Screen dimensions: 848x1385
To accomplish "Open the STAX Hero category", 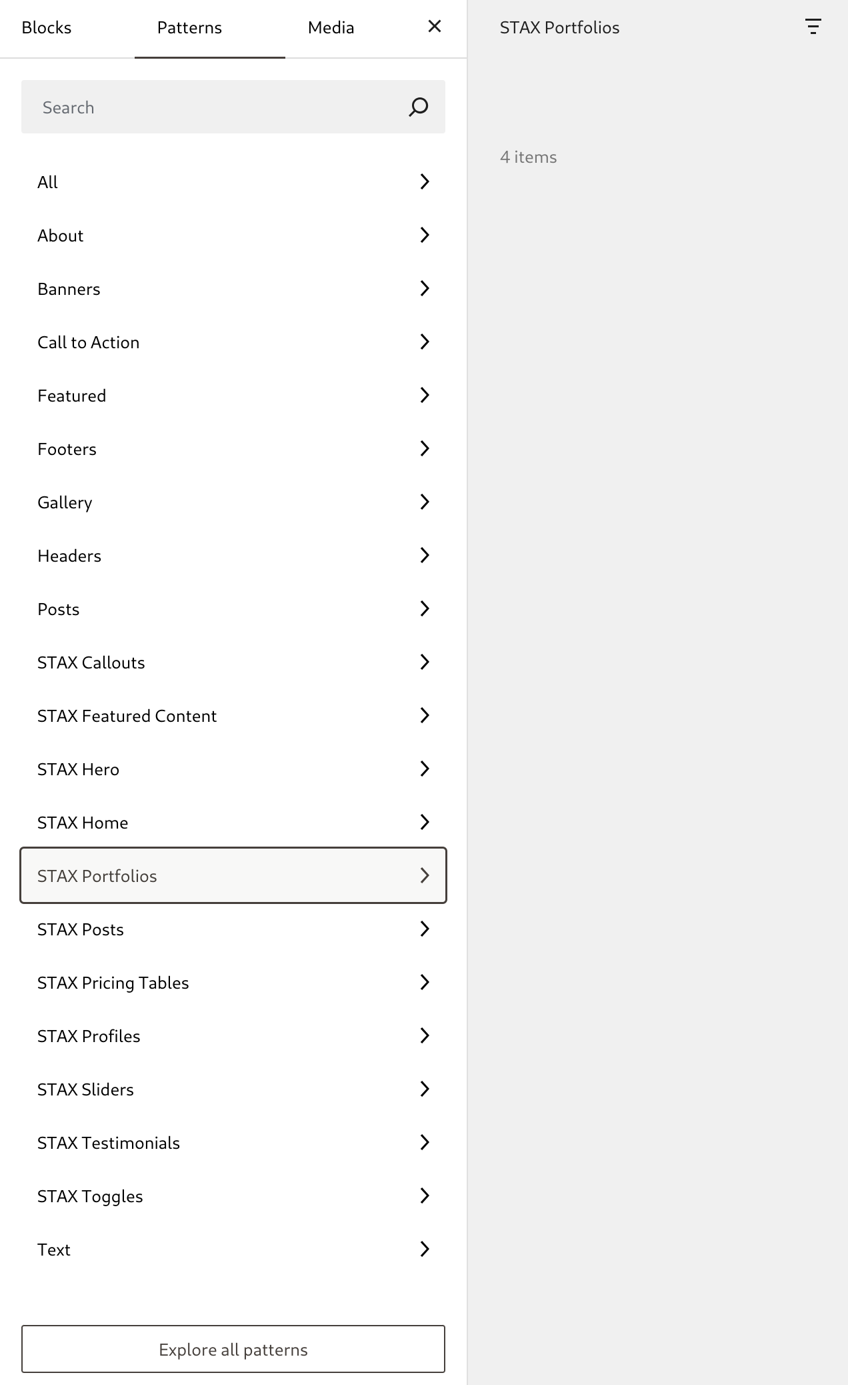I will pyautogui.click(x=233, y=769).
